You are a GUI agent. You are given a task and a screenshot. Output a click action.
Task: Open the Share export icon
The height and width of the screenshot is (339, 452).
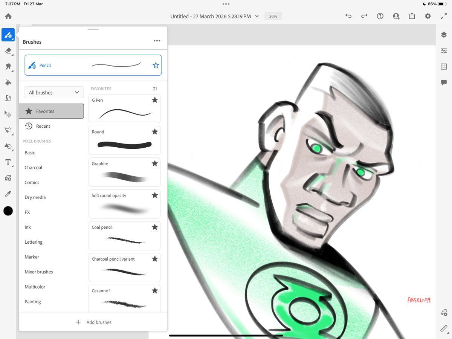(x=412, y=16)
